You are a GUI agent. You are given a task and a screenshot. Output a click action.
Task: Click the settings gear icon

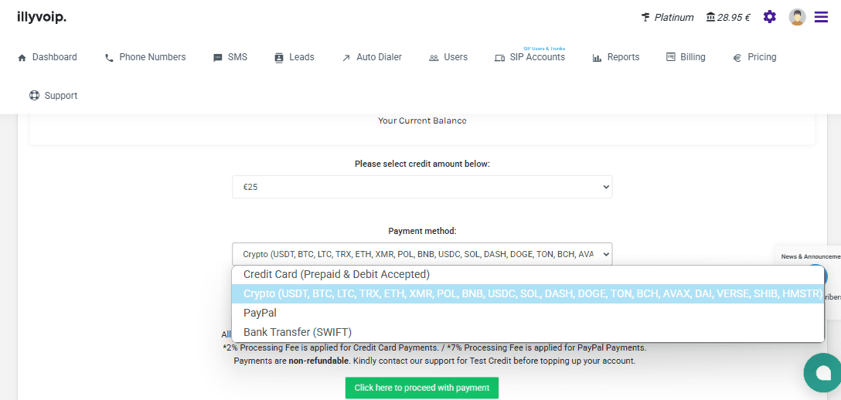pyautogui.click(x=769, y=17)
